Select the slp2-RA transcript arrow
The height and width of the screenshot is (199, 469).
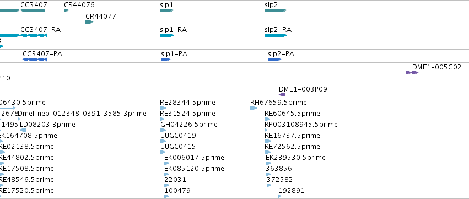(x=276, y=35)
